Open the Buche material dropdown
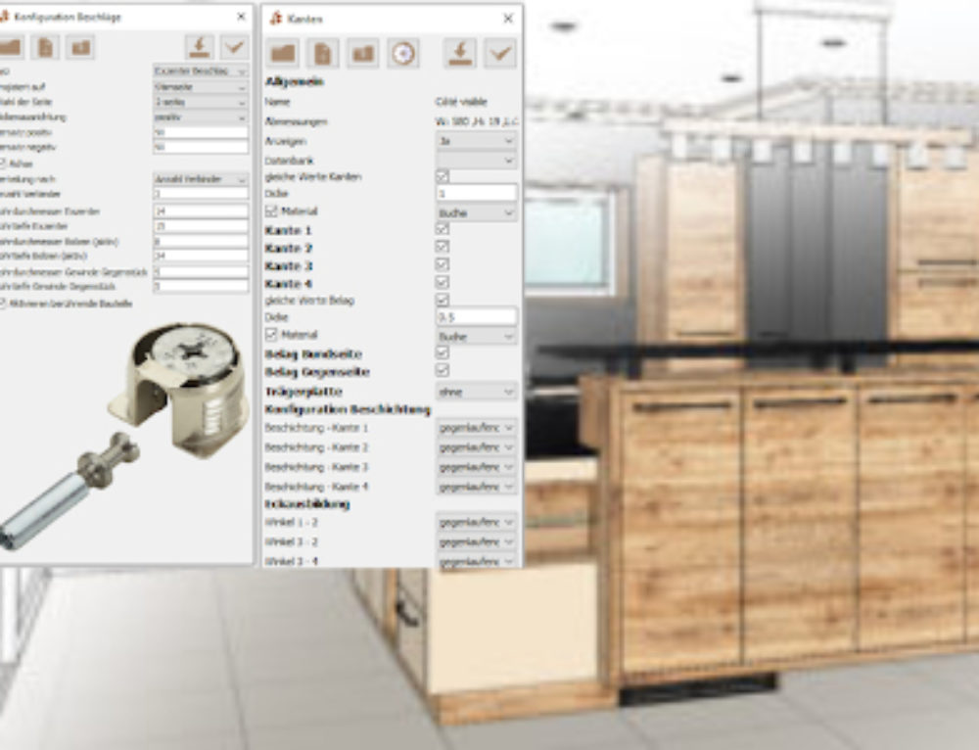This screenshot has height=750, width=979. 477,212
